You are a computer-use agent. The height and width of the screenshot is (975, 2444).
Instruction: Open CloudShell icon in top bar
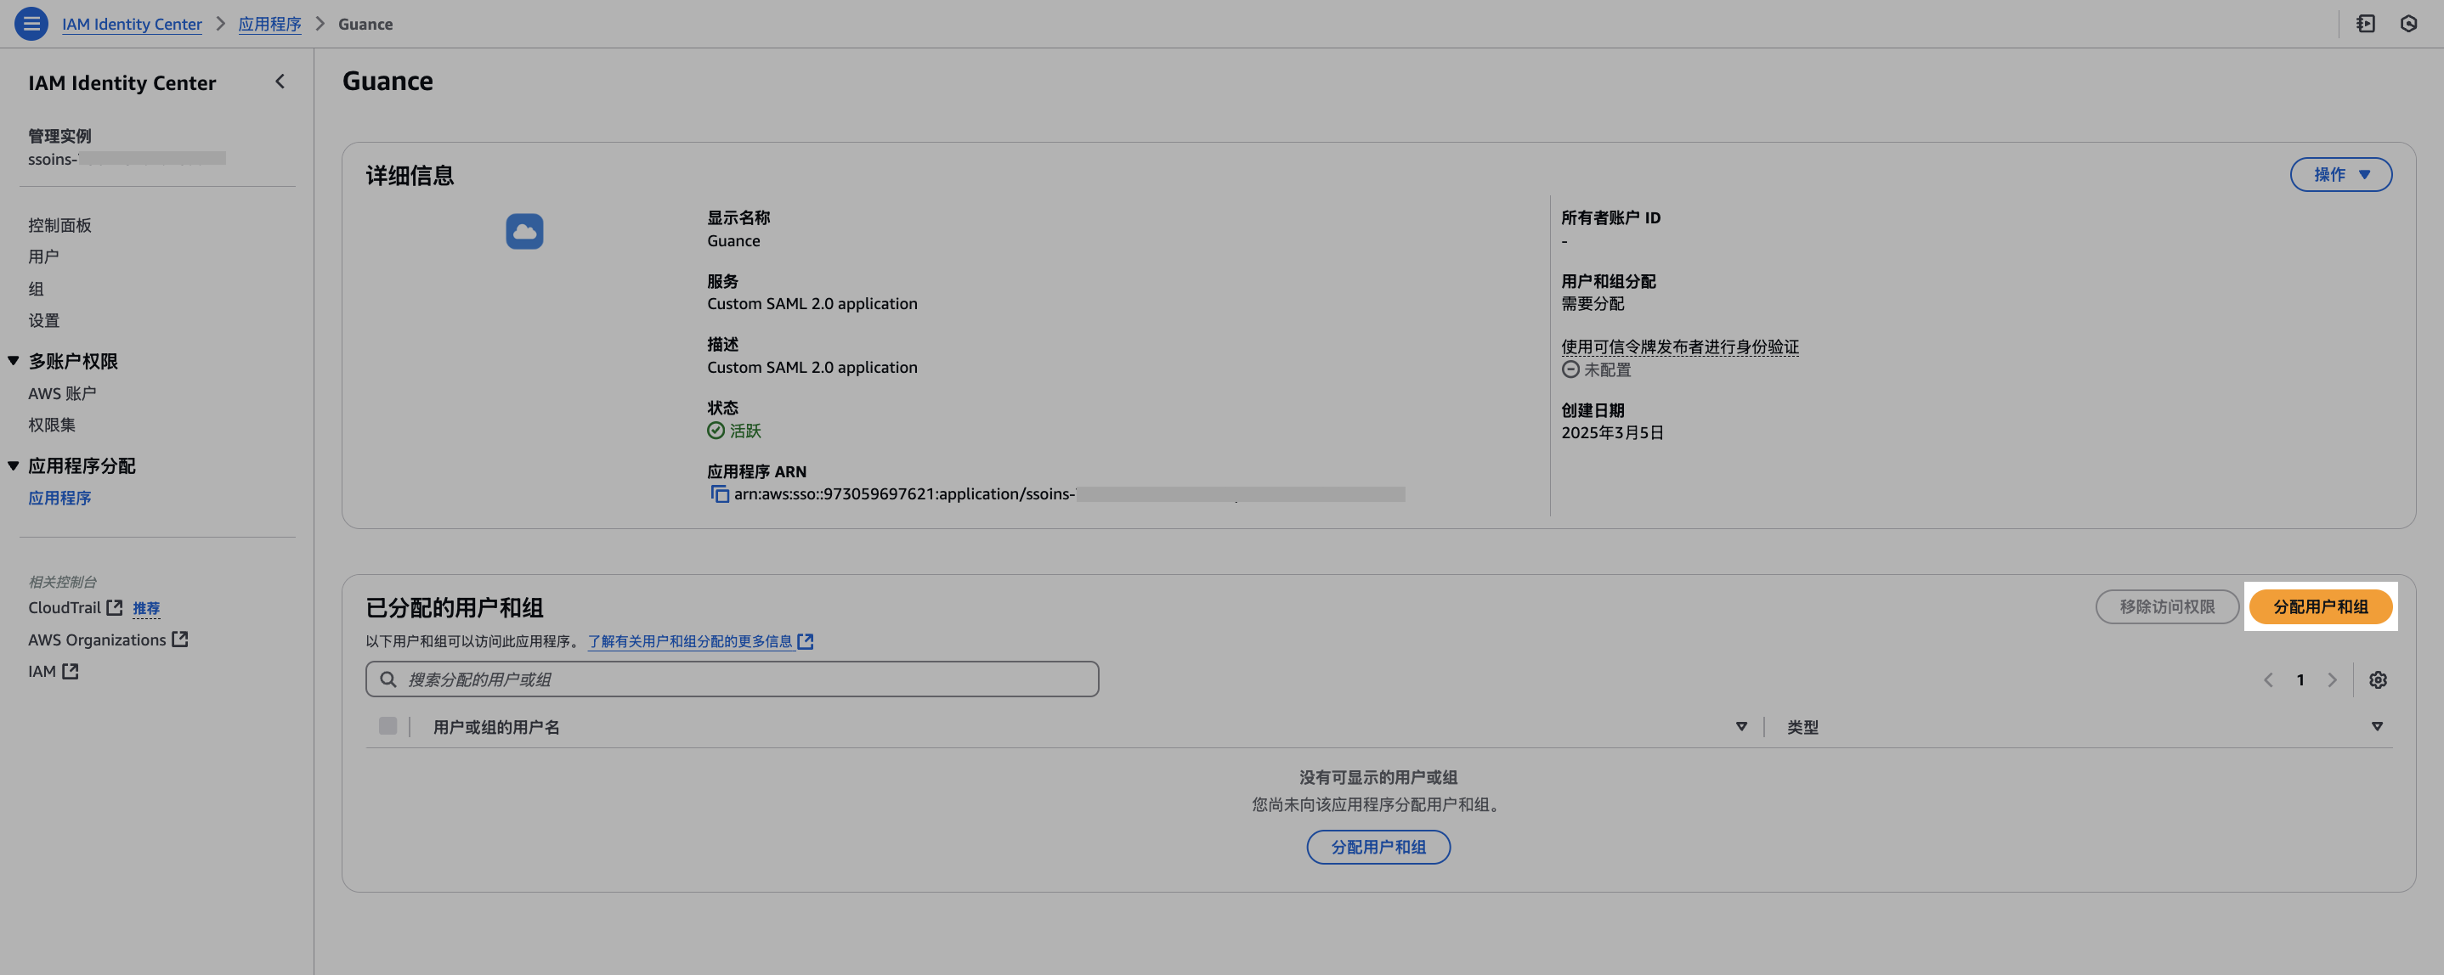pos(2365,24)
